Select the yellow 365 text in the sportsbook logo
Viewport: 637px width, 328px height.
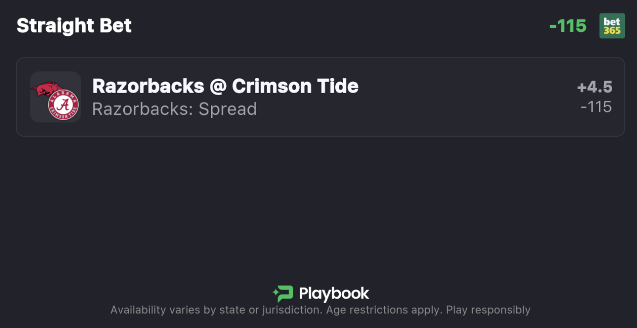coord(612,30)
